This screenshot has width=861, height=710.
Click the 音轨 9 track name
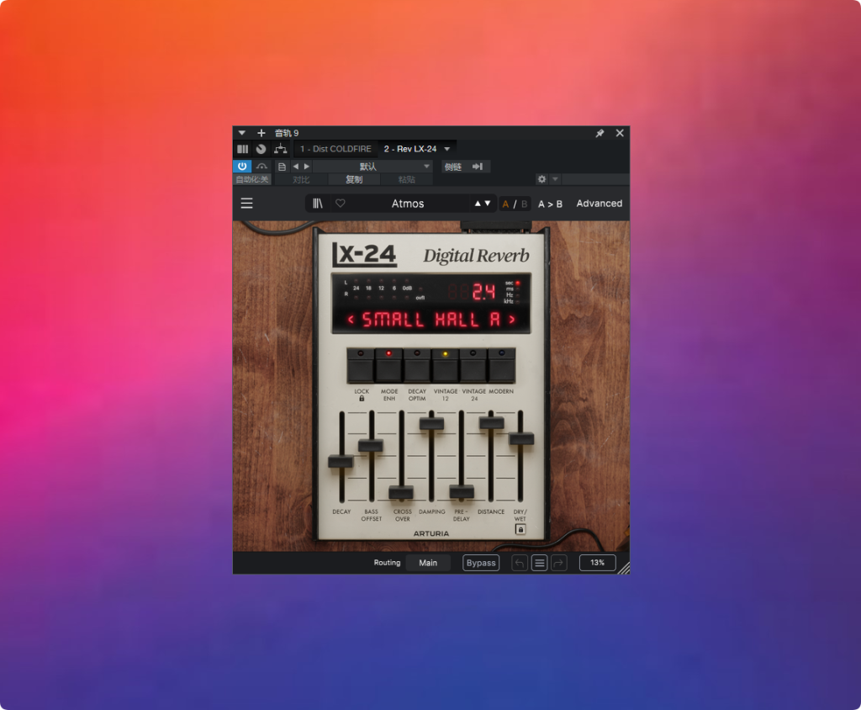pyautogui.click(x=287, y=133)
